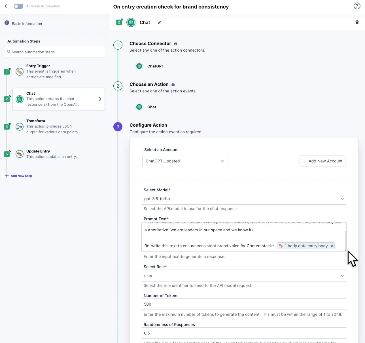Expand Chat step chevron arrow

100,99
